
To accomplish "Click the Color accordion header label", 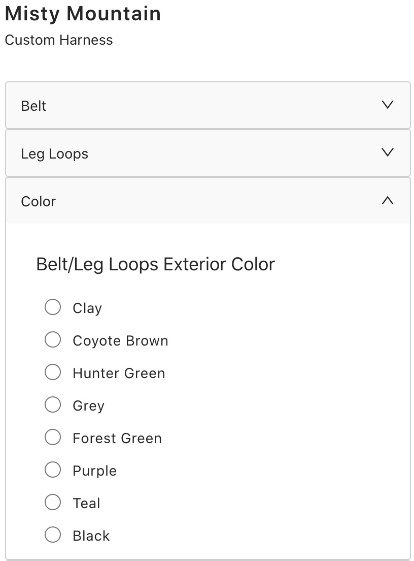I will 39,201.
